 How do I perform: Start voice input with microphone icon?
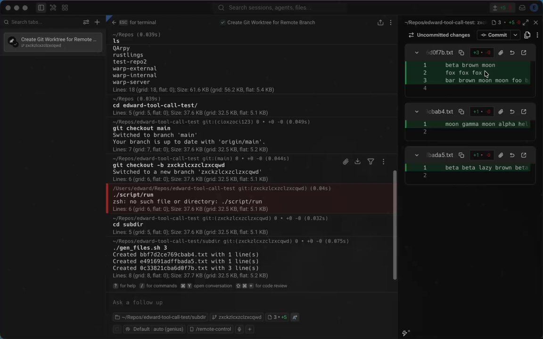(x=239, y=329)
